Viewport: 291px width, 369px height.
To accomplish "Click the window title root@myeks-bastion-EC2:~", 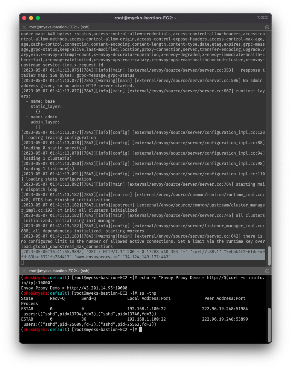I will point(145,18).
